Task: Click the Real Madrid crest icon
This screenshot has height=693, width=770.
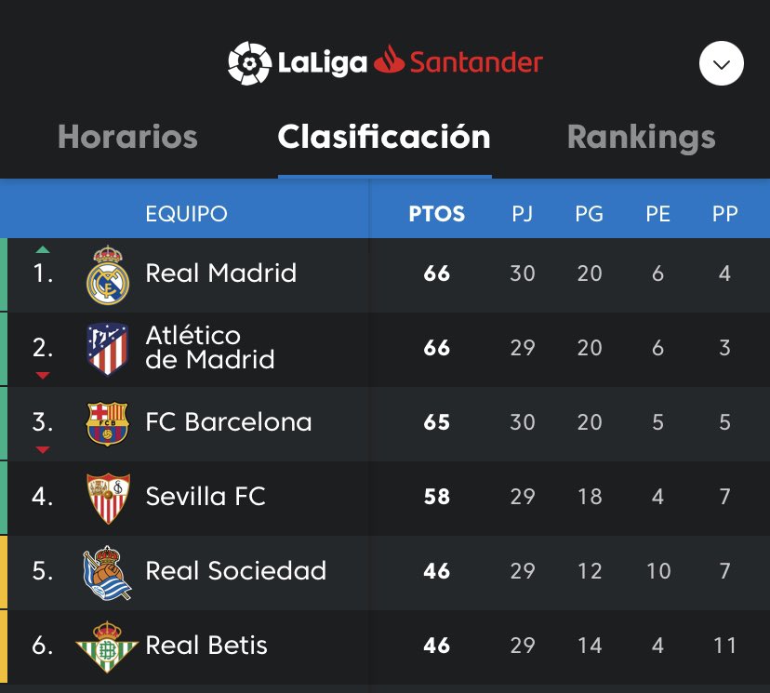Action: tap(108, 275)
